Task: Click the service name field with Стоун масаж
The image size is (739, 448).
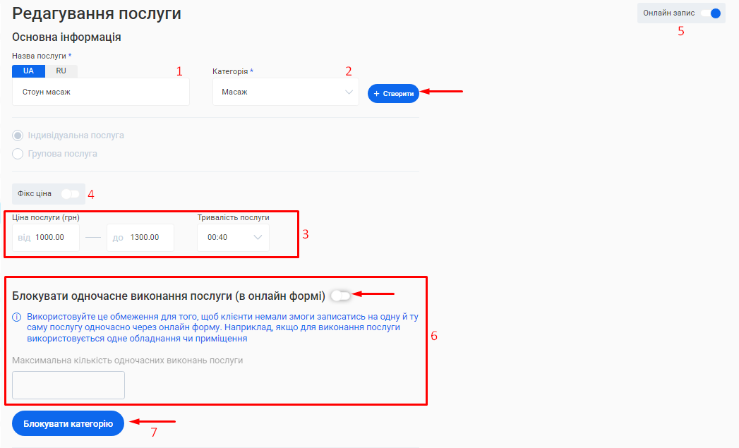Action: [100, 92]
